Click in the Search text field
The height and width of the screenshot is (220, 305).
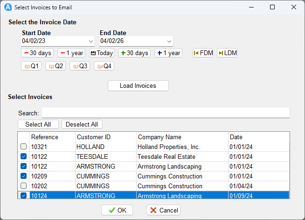[166, 113]
